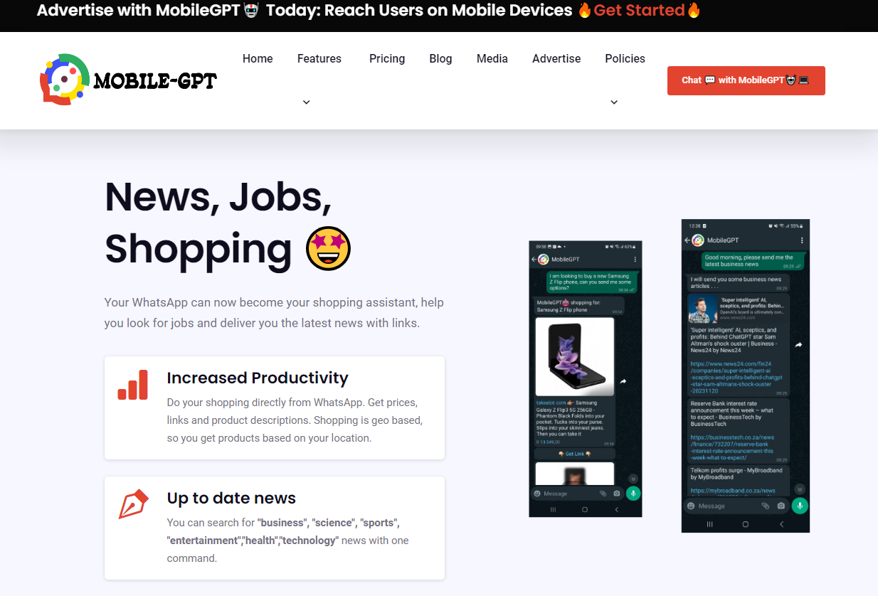Click the camera icon in the right phone message bar
The image size is (878, 596).
click(x=781, y=506)
